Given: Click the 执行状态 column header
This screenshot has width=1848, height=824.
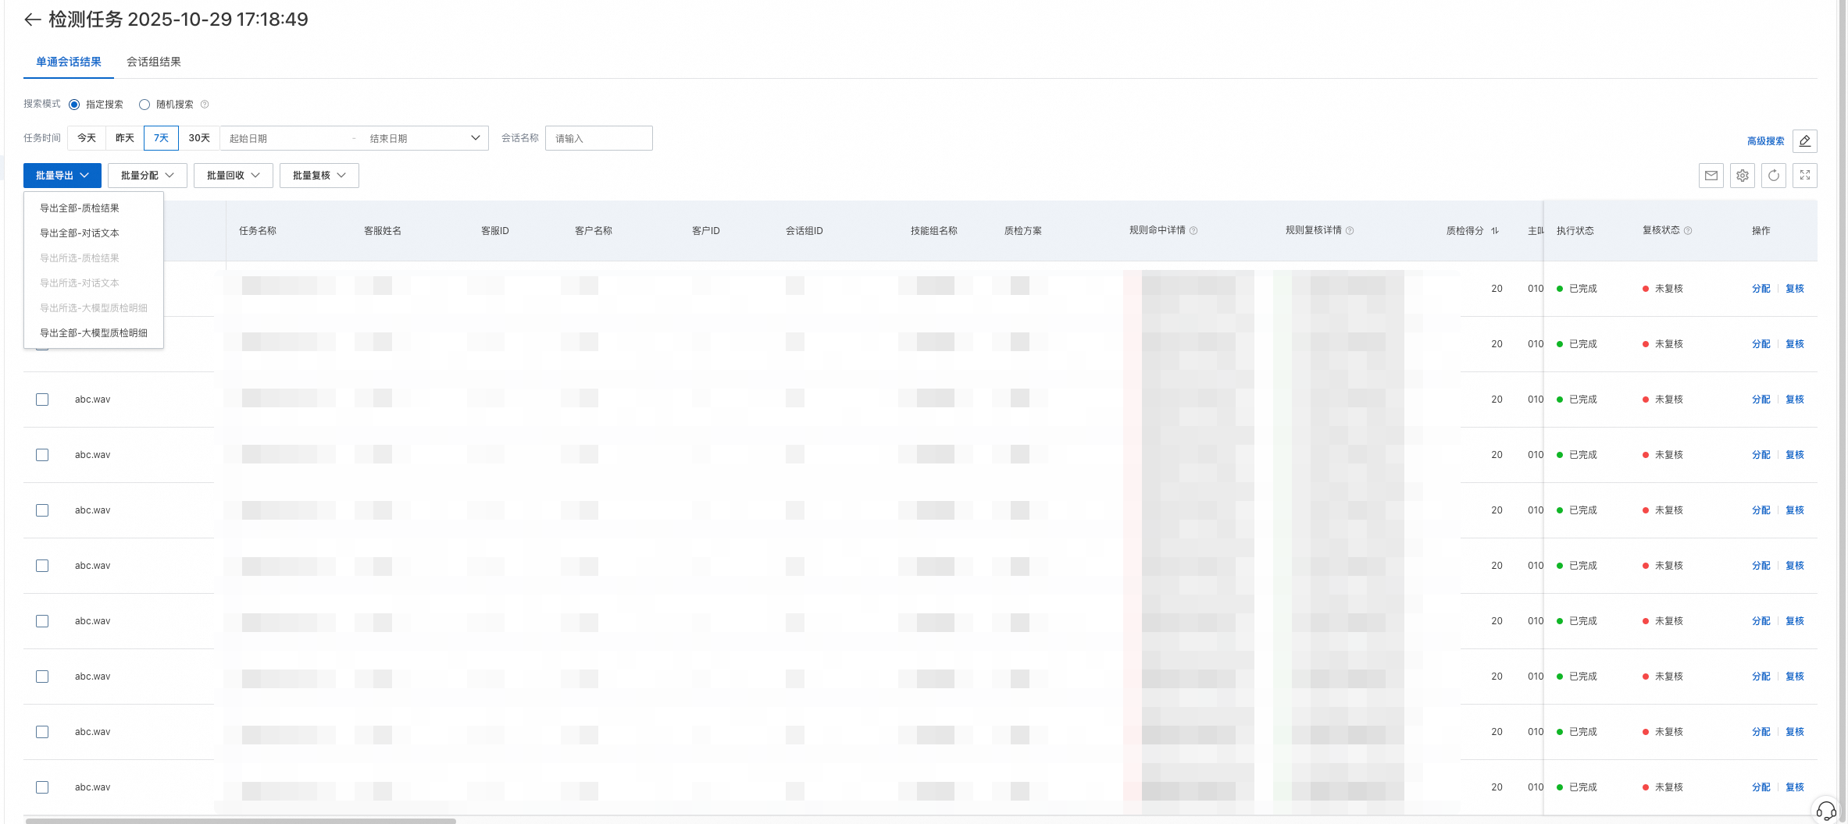Looking at the screenshot, I should (1575, 231).
